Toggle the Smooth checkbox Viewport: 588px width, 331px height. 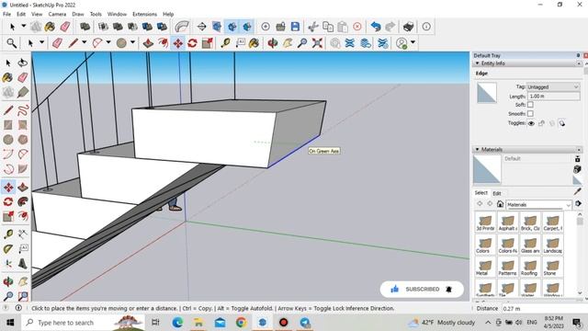(530, 113)
